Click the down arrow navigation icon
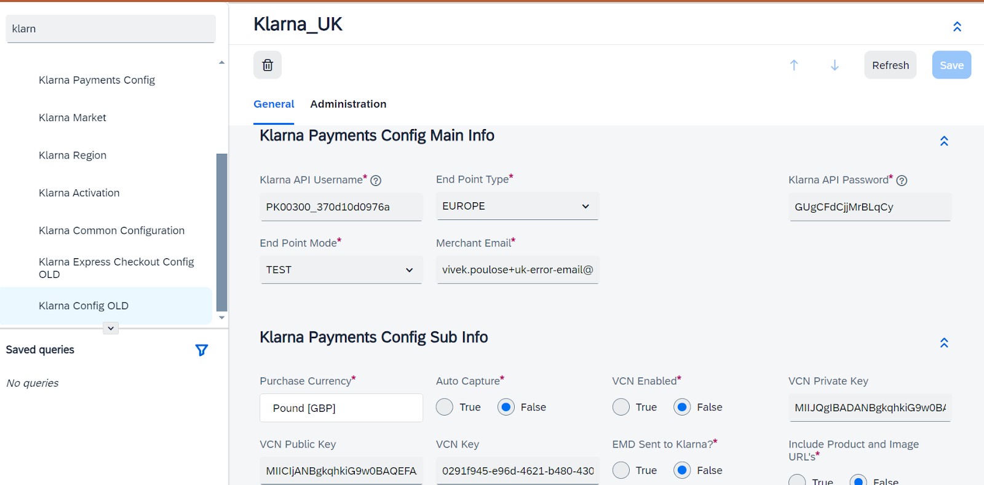This screenshot has height=485, width=984. (x=835, y=65)
